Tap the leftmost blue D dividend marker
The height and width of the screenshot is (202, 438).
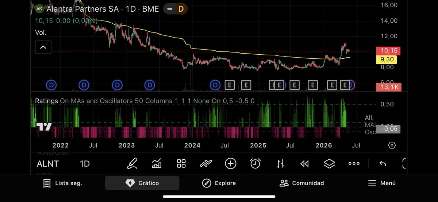[x=52, y=85]
